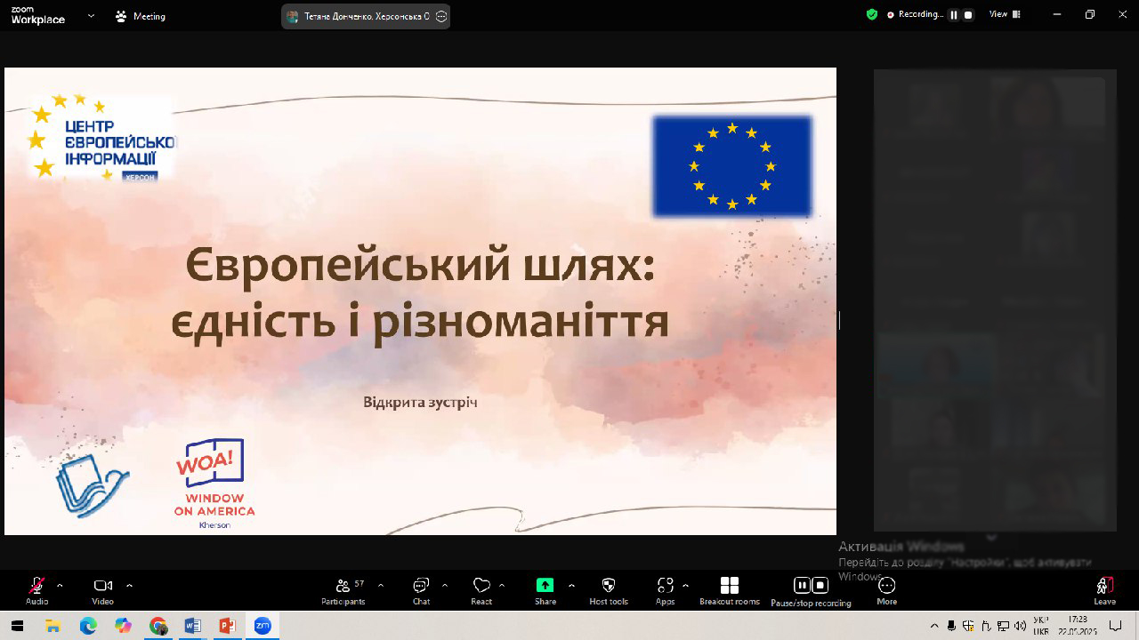Open Copilot from the taskbar

123,626
